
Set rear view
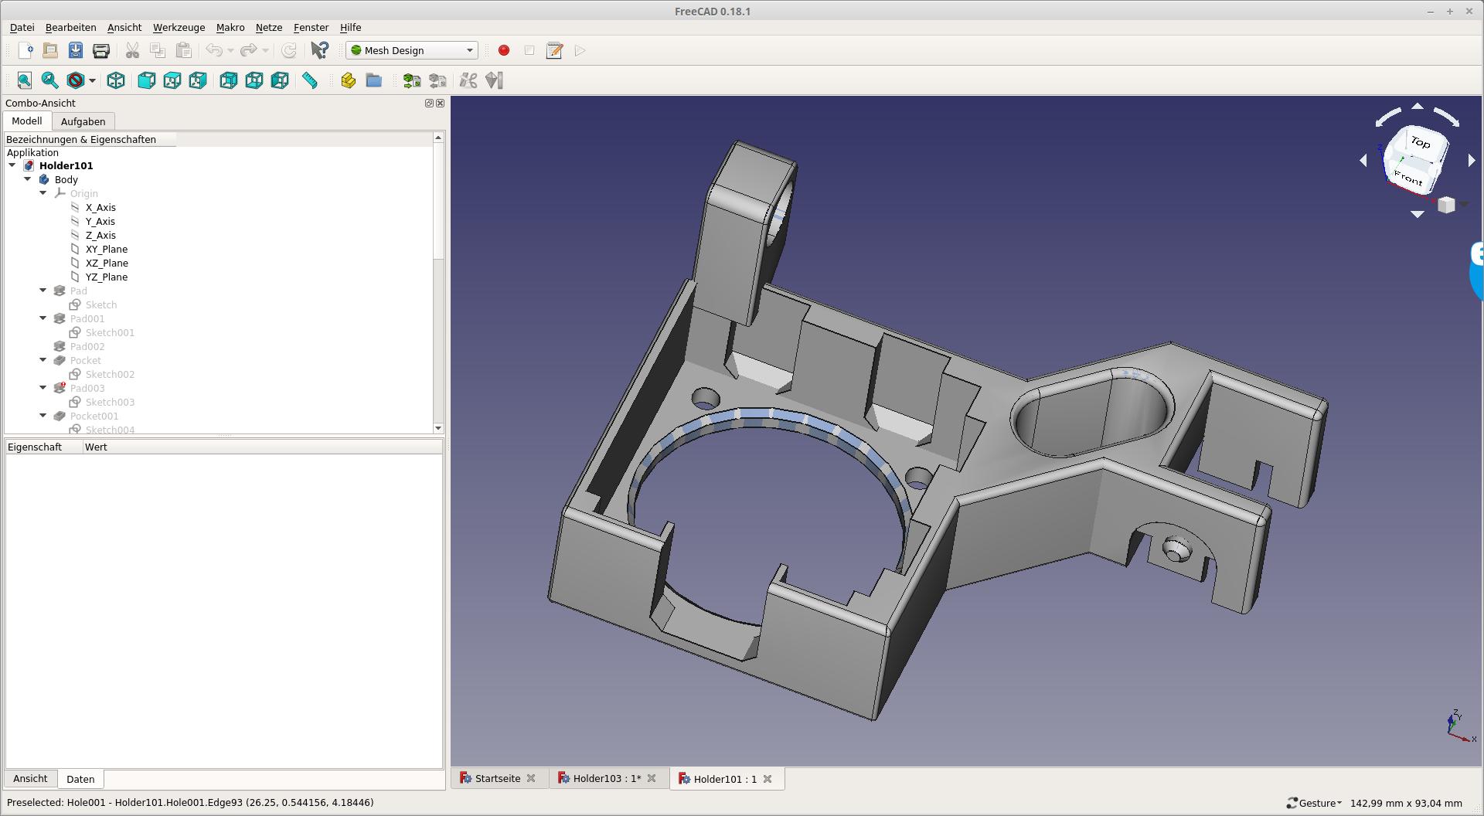point(229,80)
